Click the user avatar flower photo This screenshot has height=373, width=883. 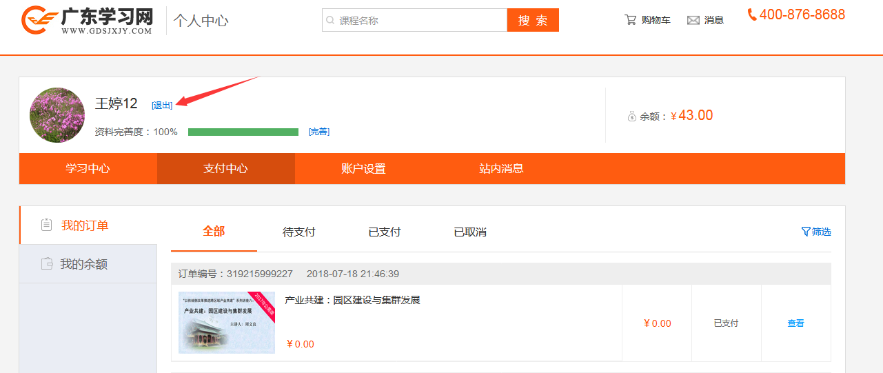click(57, 115)
